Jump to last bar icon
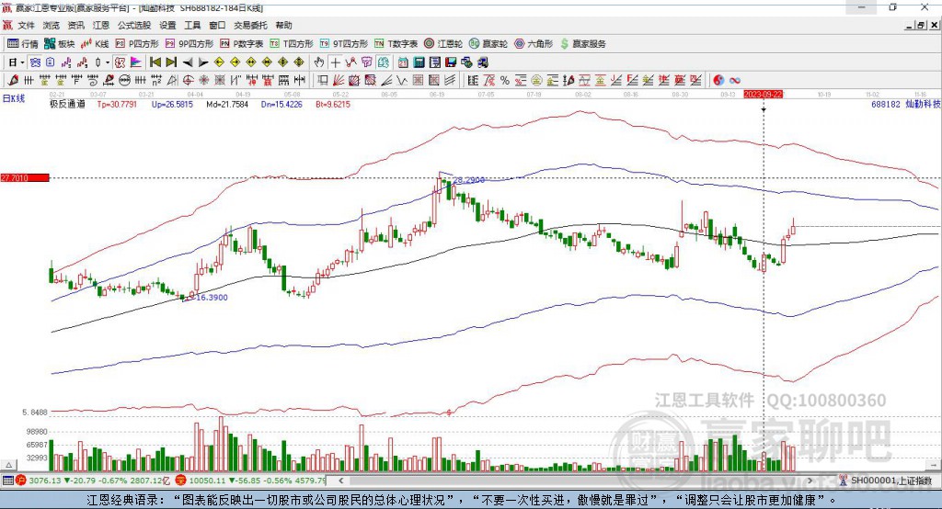Viewport: 942px width, 509px height. [171, 62]
